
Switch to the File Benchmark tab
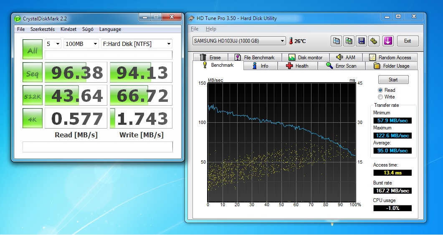pyautogui.click(x=255, y=57)
